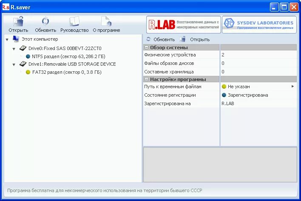
Task: Select Drive0:Fixed SAS 00BEVT-22ZCT0
Action: point(65,48)
